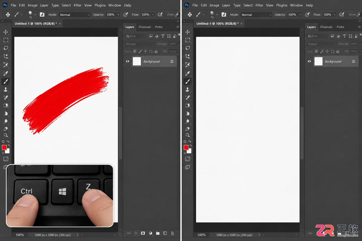Open the Filter menu in the red-stroke window
The height and width of the screenshot is (241, 362).
(78, 5)
